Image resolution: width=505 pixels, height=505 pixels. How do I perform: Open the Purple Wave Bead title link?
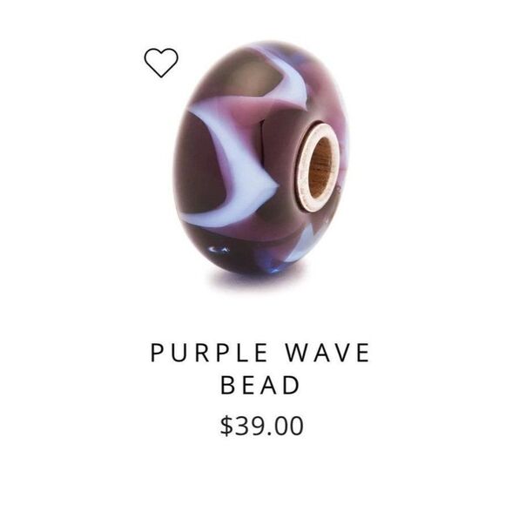260,369
